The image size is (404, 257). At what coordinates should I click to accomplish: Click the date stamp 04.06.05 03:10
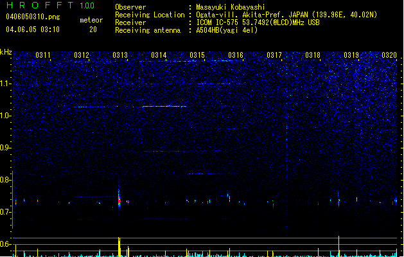[33, 30]
